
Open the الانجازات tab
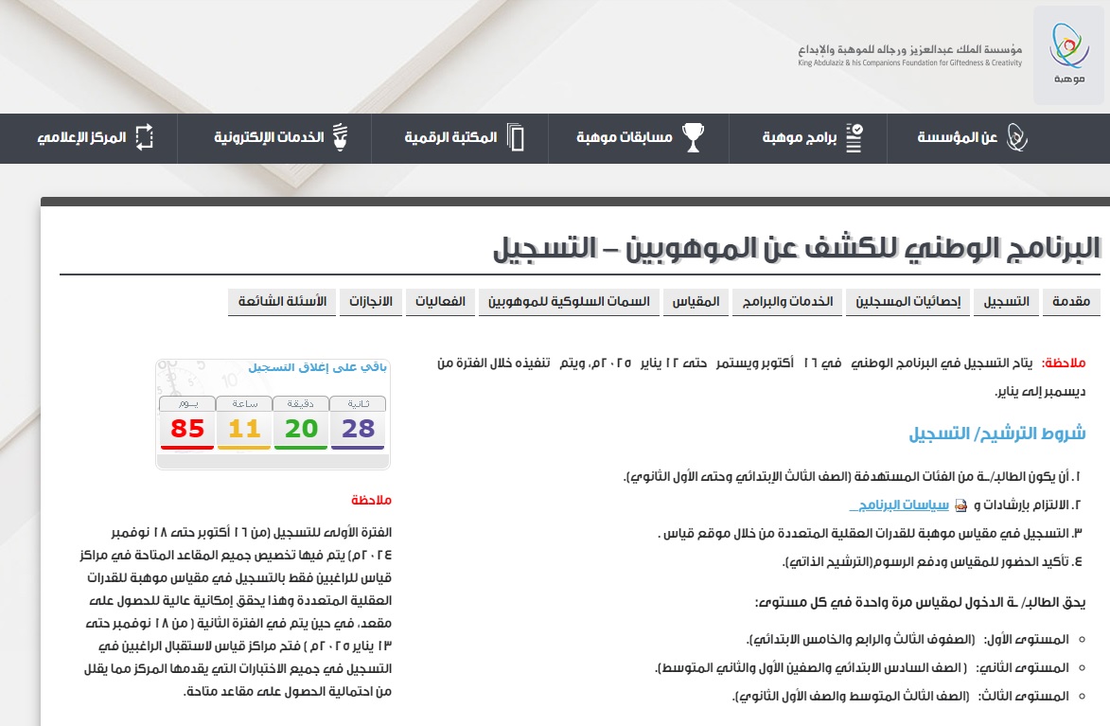coord(371,302)
